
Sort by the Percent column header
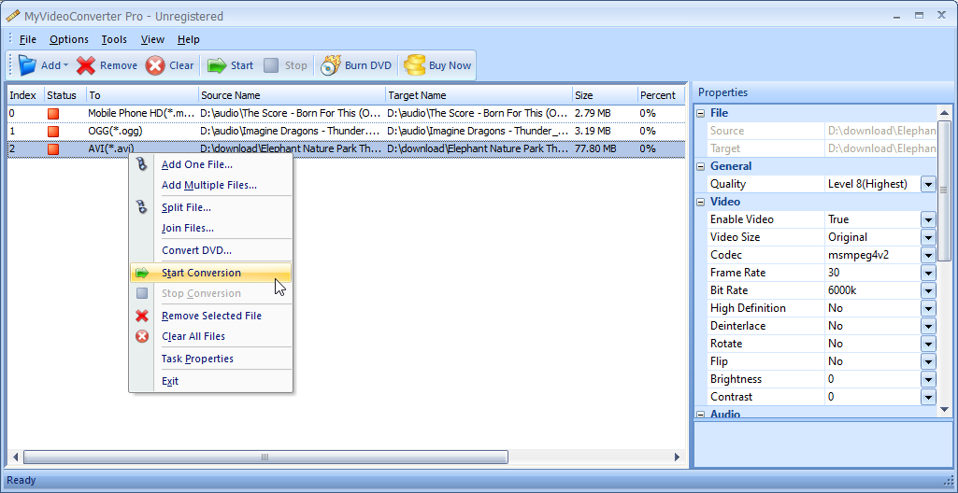tap(661, 95)
